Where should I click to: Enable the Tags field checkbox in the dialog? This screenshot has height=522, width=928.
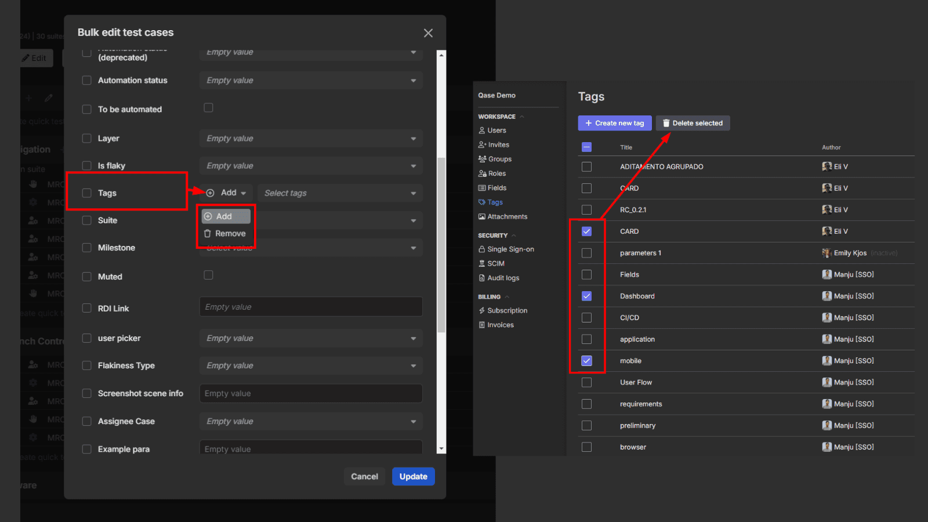(x=87, y=193)
